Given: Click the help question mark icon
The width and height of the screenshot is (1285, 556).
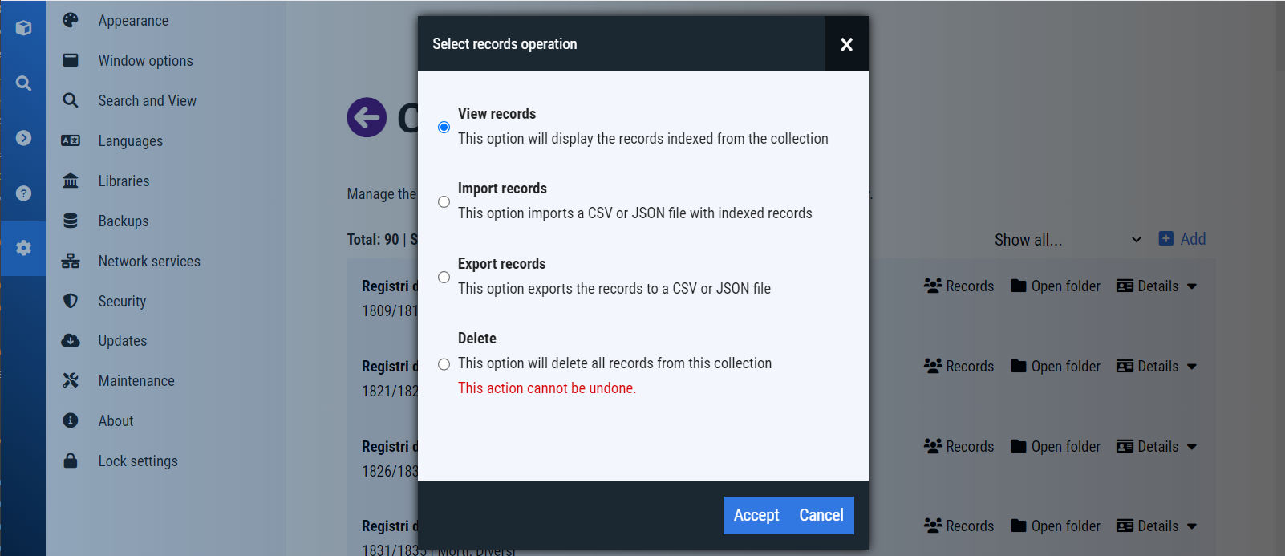Looking at the screenshot, I should tap(23, 193).
